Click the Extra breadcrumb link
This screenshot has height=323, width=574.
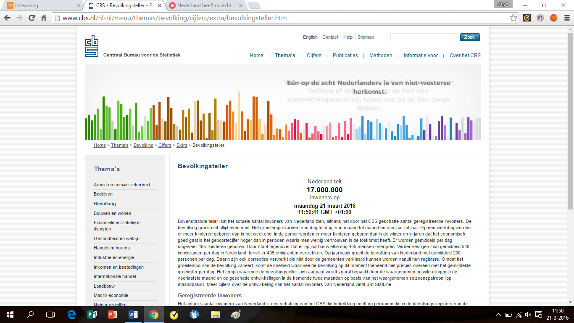click(x=182, y=145)
